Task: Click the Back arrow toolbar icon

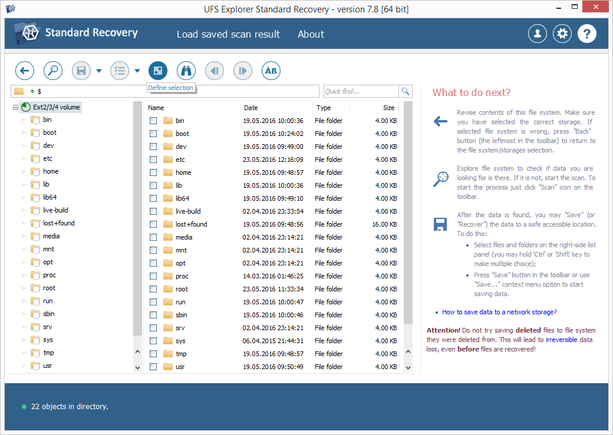Action: (25, 71)
